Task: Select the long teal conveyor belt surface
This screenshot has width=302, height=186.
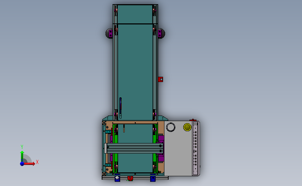Action: pos(135,72)
